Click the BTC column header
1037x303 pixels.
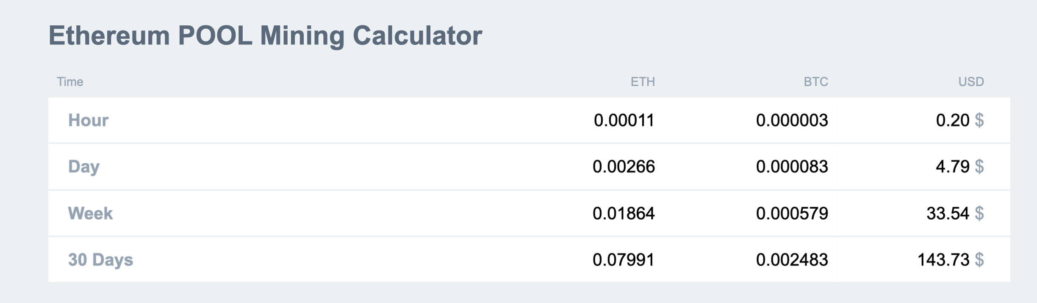tap(815, 82)
